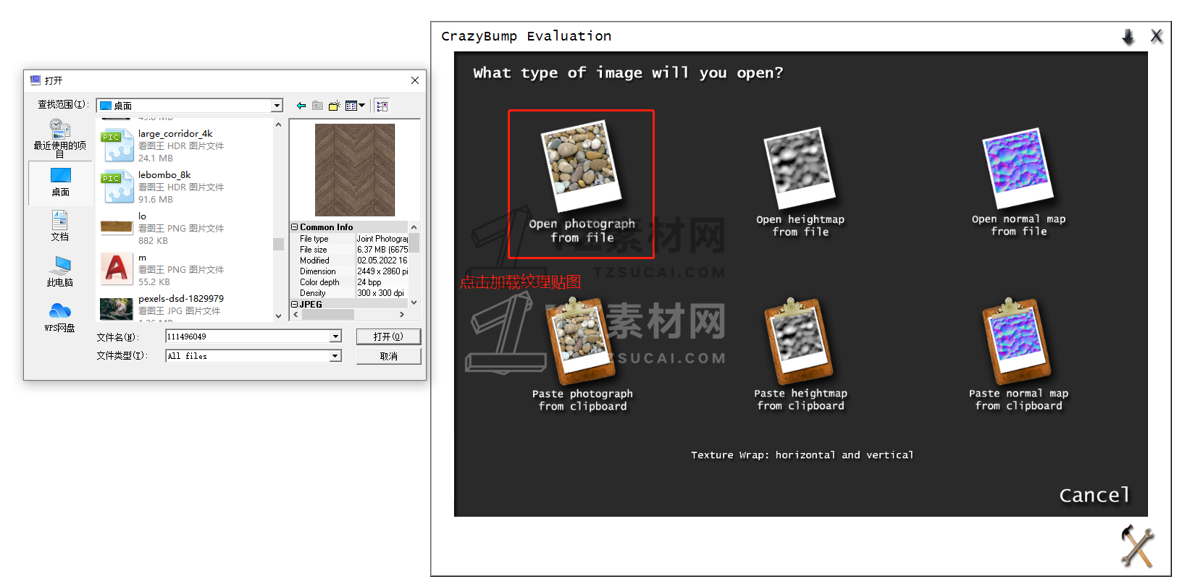Choose Open heightmap from file
Viewport: 1190px width, 584px height.
pyautogui.click(x=800, y=182)
